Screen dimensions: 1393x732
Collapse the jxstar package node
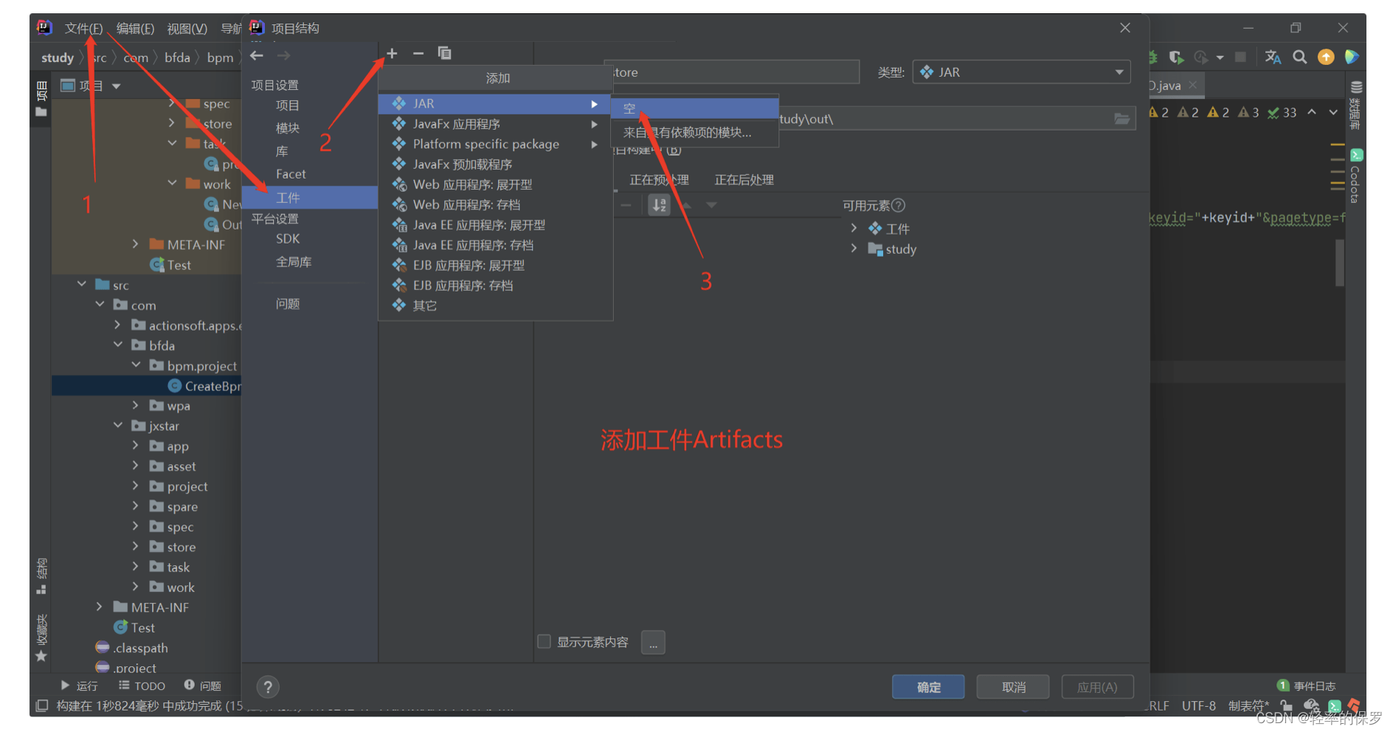118,425
